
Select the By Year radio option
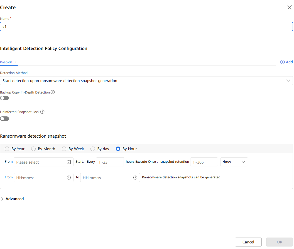(7, 149)
